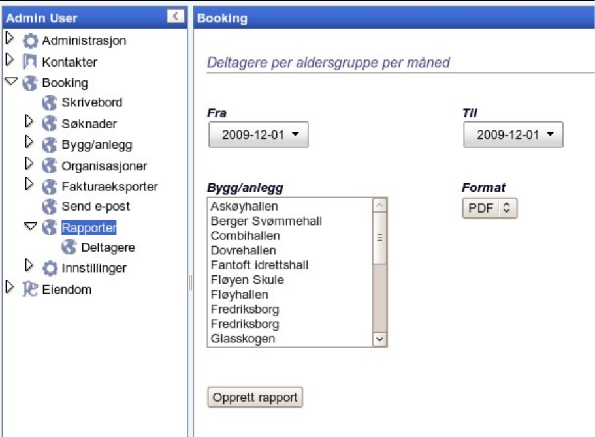The image size is (595, 437).
Task: Expand the Administrasjon tree node
Action: pos(8,40)
